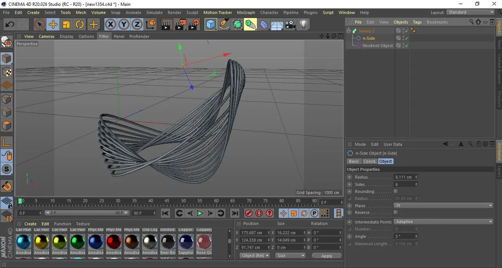The height and width of the screenshot is (268, 502).
Task: Open Intermediate Points Adaptive dropdown
Action: [443, 222]
